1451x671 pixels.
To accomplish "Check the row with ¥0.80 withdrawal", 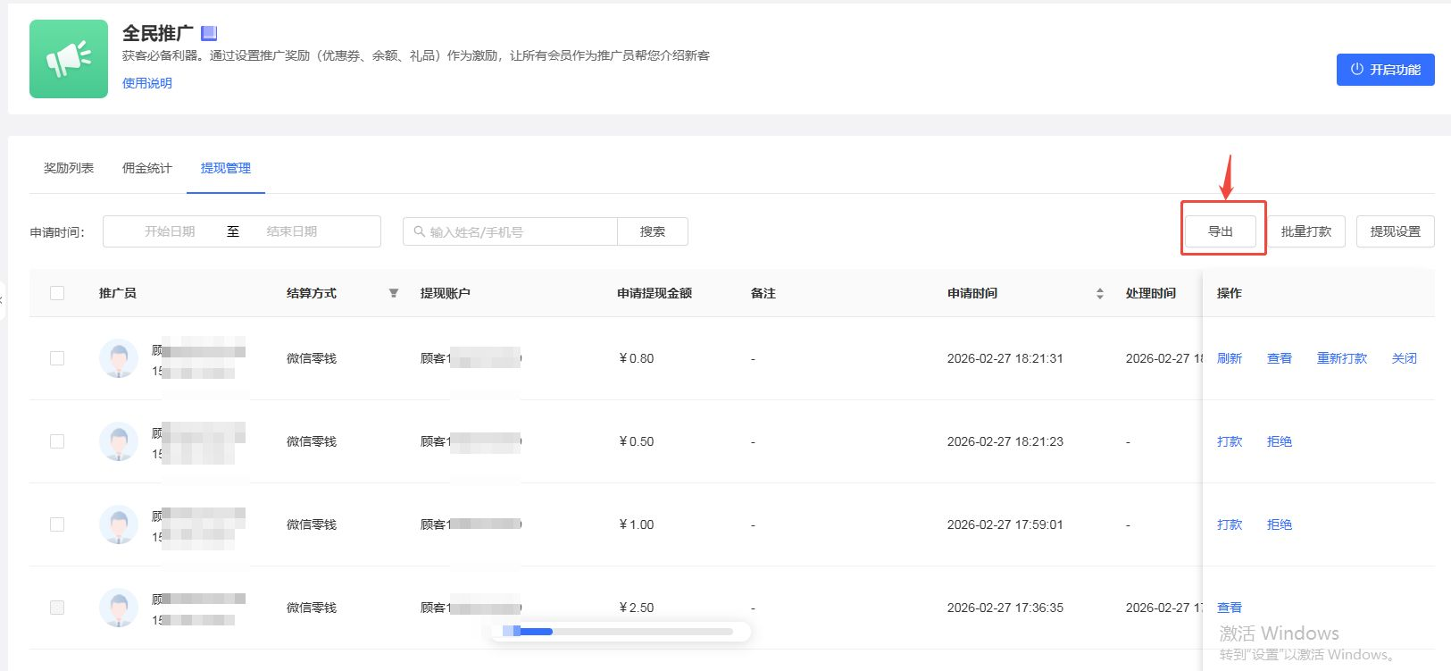I will click(57, 358).
